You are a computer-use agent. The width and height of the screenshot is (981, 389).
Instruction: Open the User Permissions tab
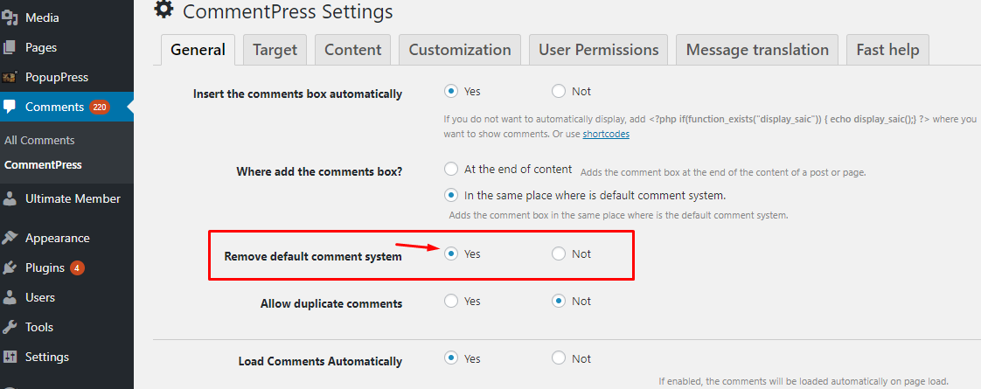point(599,50)
